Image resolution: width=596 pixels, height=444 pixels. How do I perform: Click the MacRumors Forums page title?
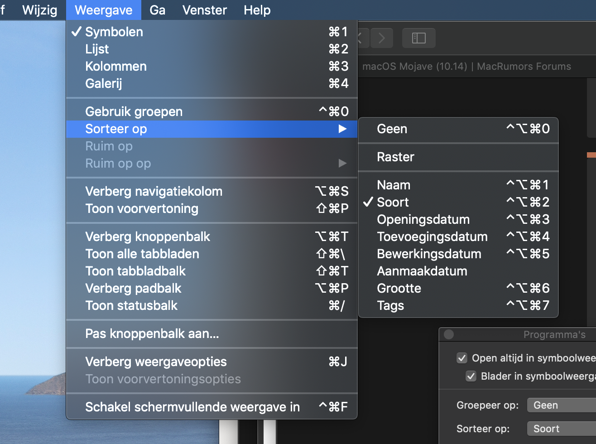click(466, 67)
